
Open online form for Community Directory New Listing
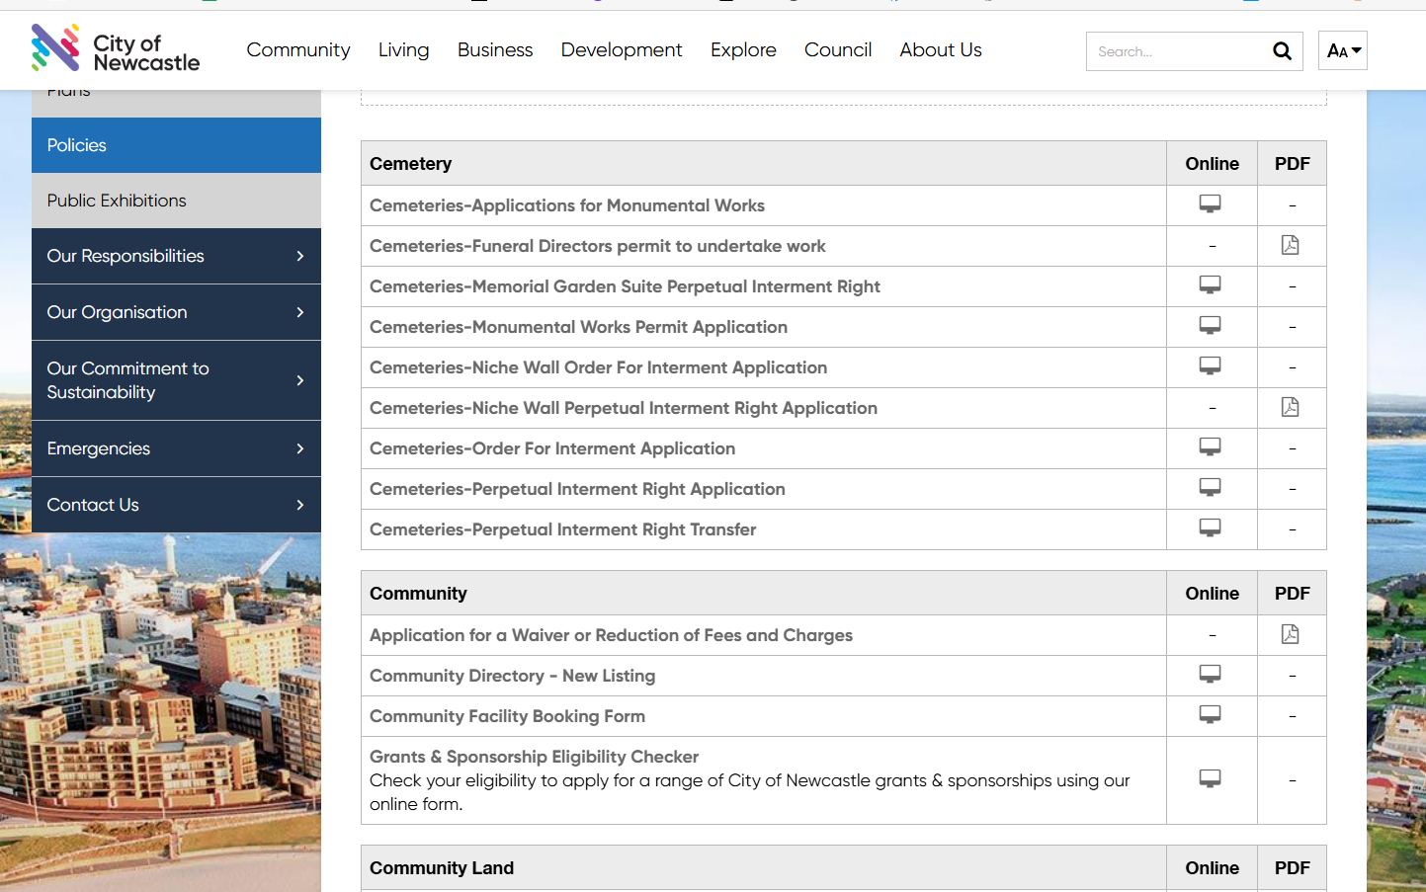pyautogui.click(x=1211, y=674)
